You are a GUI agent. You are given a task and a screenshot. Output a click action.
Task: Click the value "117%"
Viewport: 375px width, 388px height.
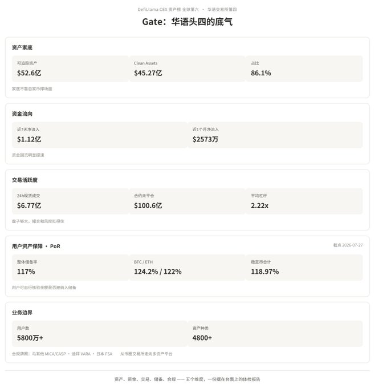click(26, 272)
